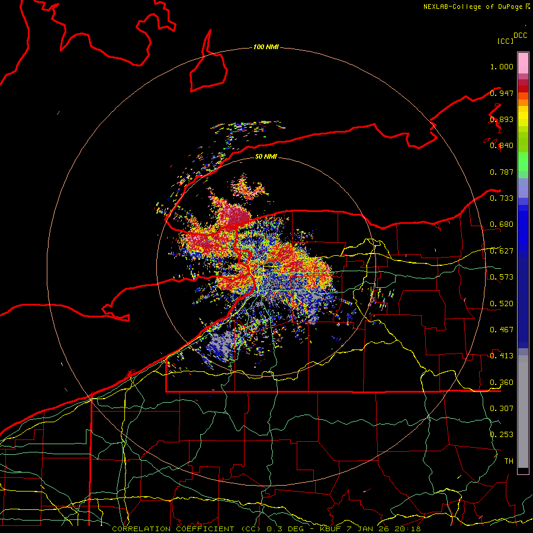Image resolution: width=533 pixels, height=533 pixels.
Task: Click the 0.627 color scale value
Action: pos(502,251)
